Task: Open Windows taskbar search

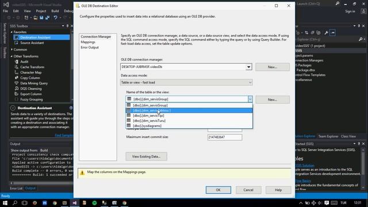Action: pyautogui.click(x=15, y=203)
